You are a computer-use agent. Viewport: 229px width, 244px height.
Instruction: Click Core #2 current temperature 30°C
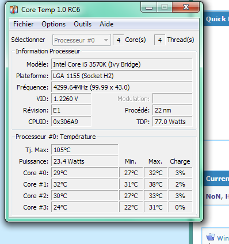tap(85, 196)
